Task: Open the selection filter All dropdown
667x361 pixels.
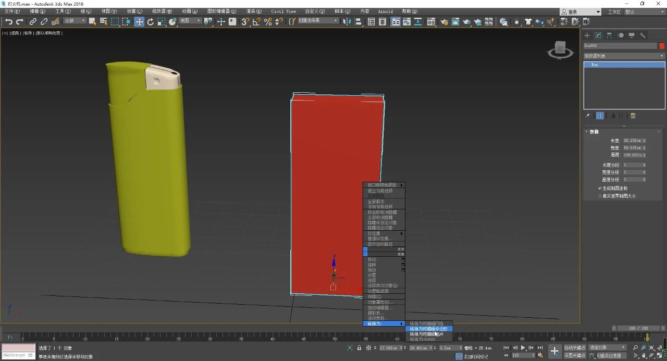Action: point(75,21)
